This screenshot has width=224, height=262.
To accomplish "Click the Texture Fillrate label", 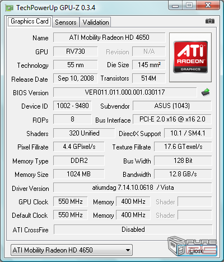I will [x=132, y=147].
